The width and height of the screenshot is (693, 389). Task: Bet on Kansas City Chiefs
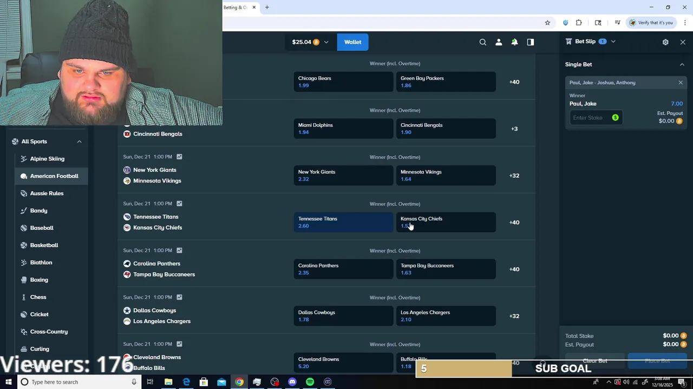tap(446, 222)
